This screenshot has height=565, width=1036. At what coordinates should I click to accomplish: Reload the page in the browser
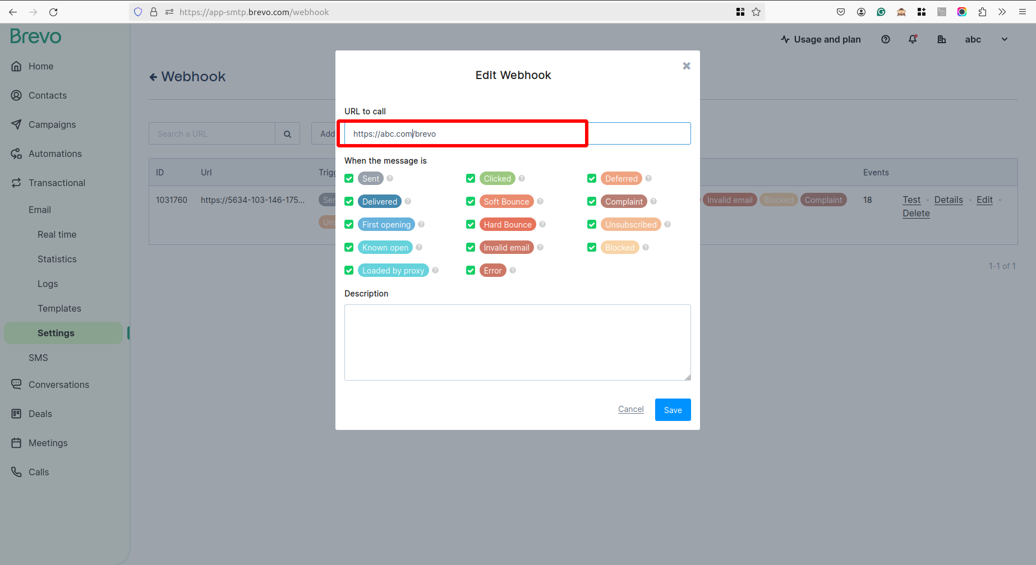click(53, 12)
